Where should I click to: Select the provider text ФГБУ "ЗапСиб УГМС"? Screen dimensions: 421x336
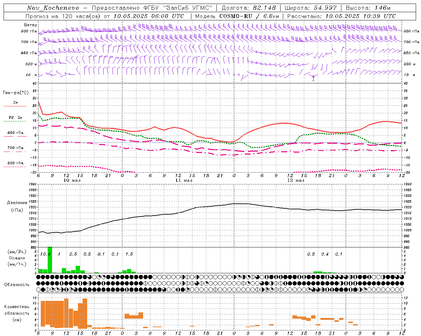pos(178,8)
